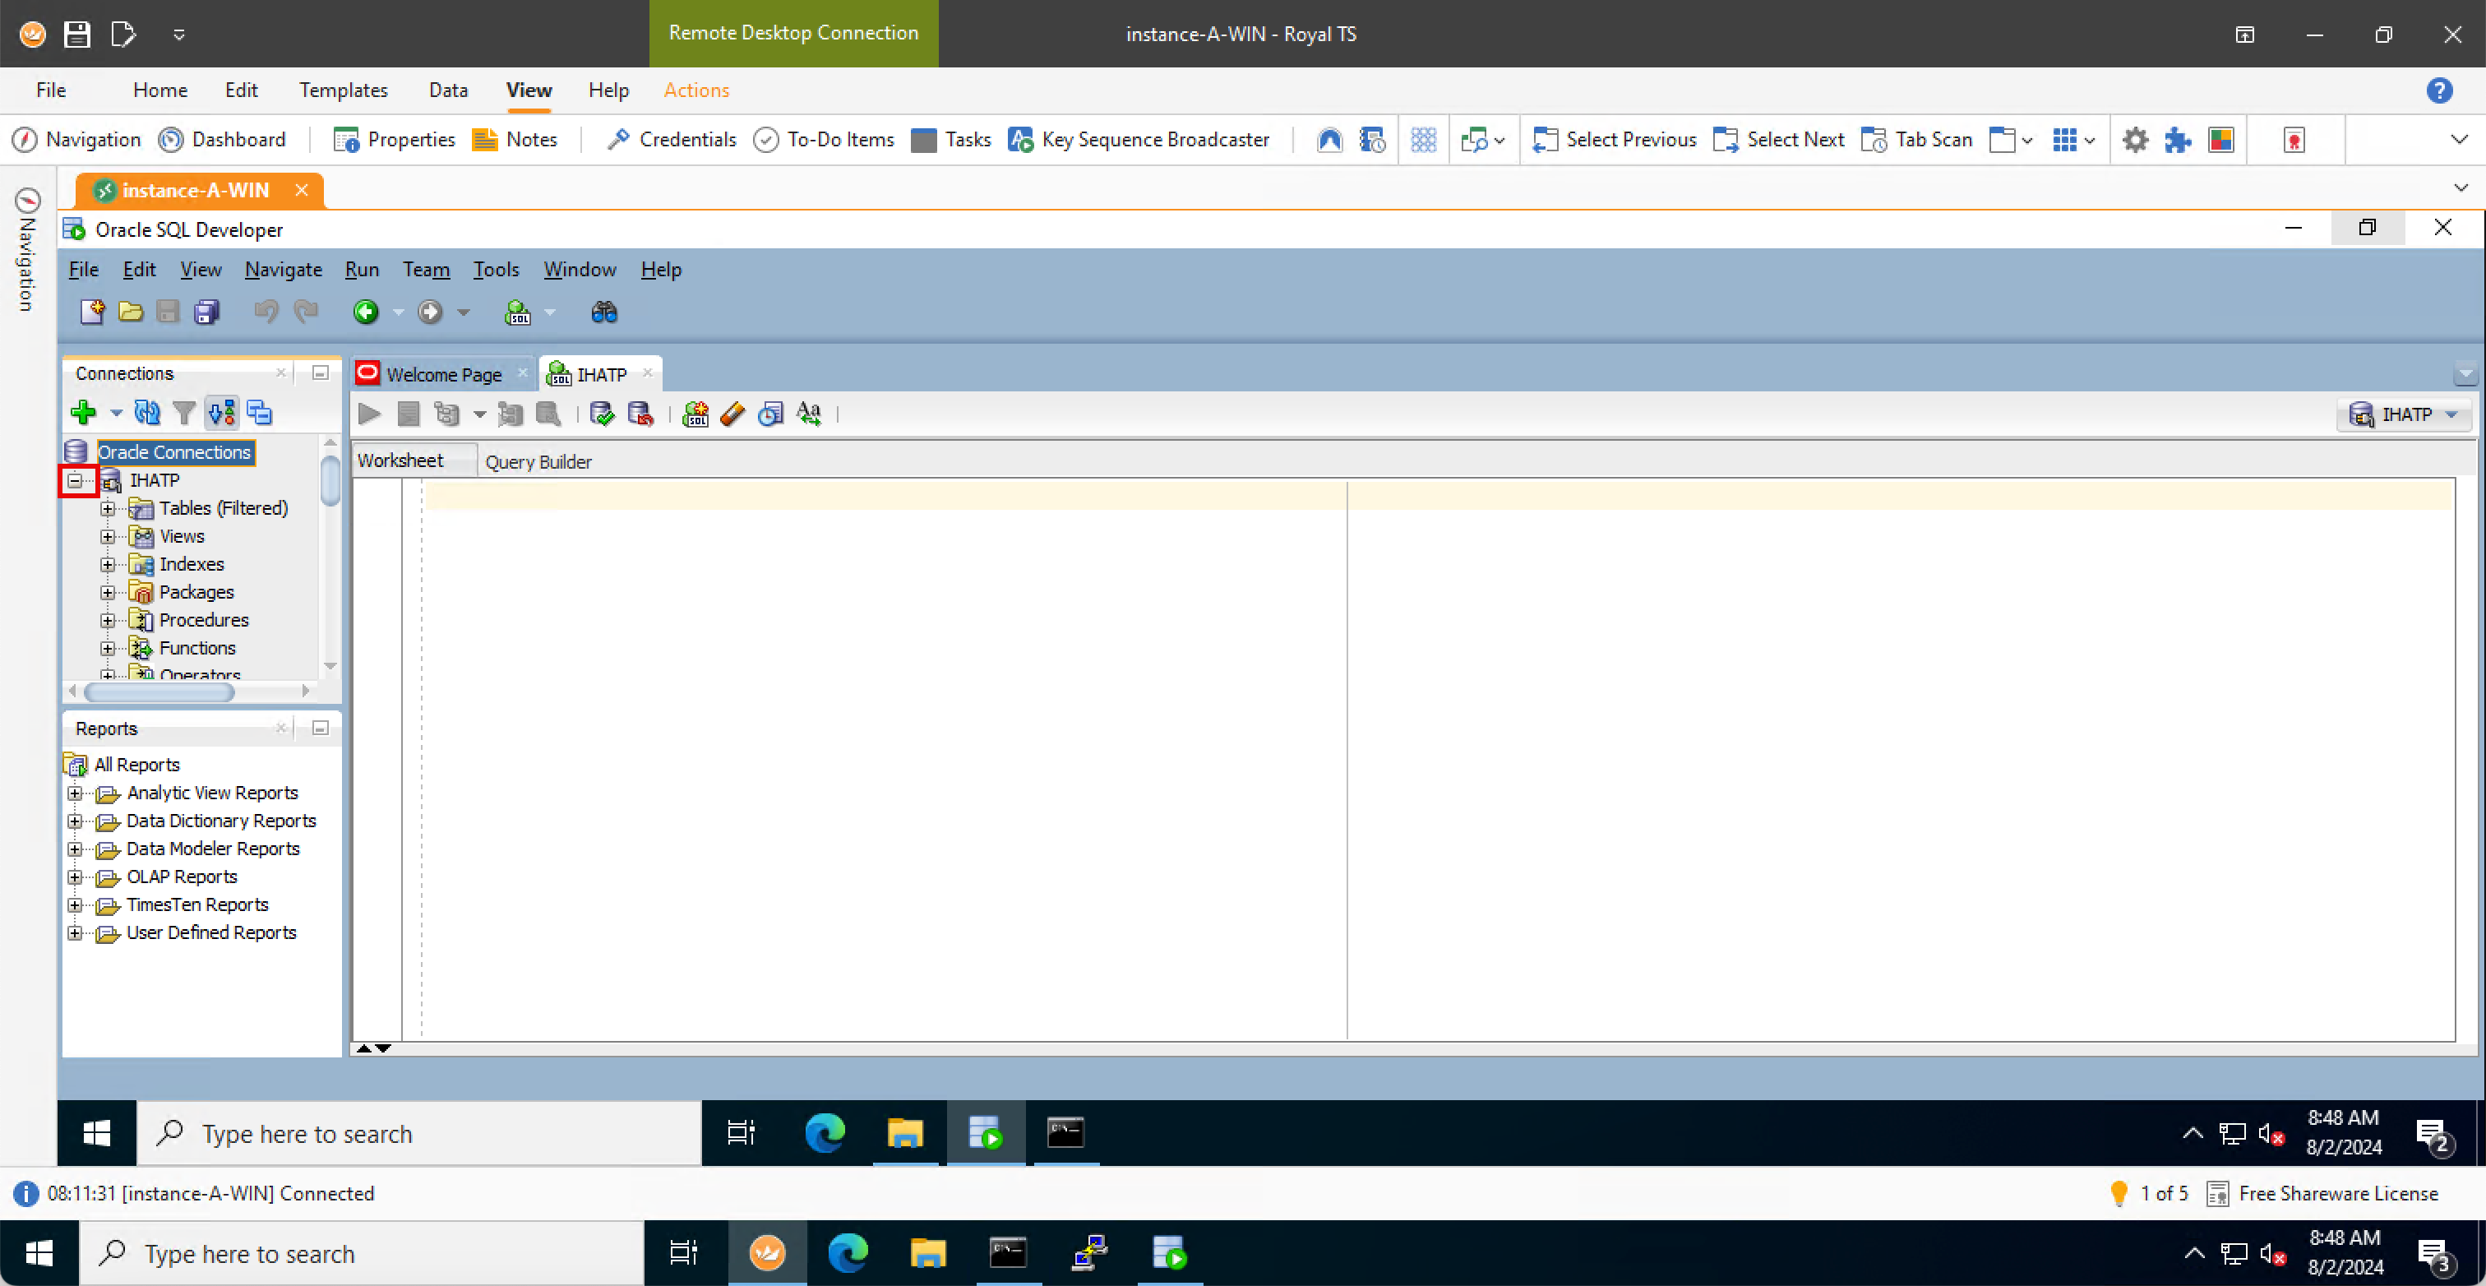Click the Key Sequence Broadcaster button

click(1139, 140)
